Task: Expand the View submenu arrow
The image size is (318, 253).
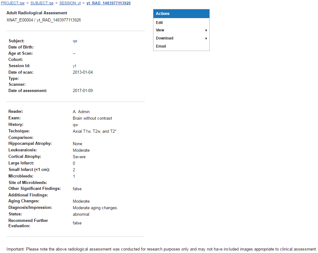Action: (206, 30)
